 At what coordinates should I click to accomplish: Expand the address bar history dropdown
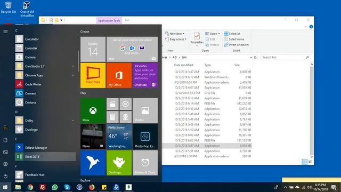tap(251, 58)
